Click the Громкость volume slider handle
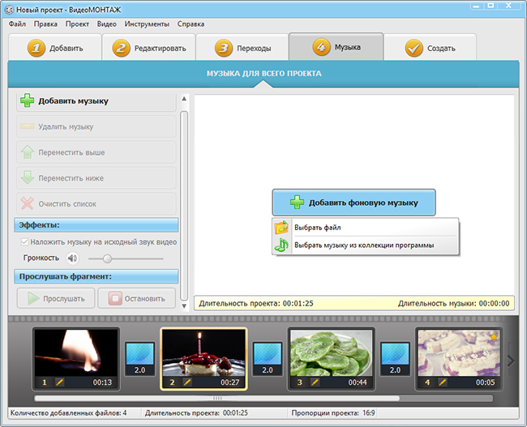Viewport: 527px width, 427px height. (x=107, y=258)
